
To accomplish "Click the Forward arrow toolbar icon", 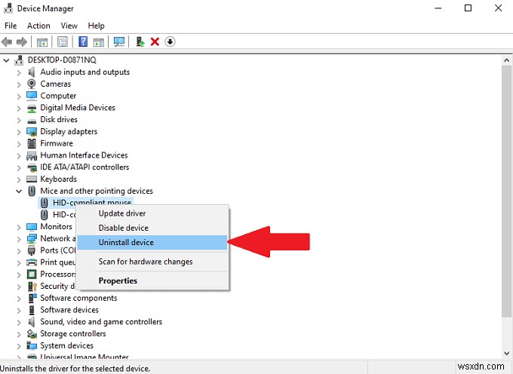I will [x=22, y=41].
